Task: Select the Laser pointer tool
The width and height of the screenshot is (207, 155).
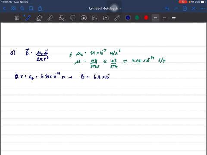Action: point(117,18)
